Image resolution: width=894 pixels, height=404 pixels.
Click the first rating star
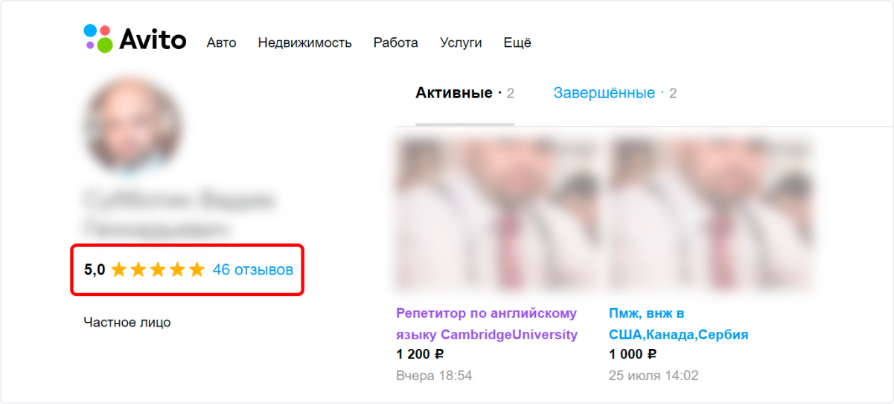[x=119, y=269]
